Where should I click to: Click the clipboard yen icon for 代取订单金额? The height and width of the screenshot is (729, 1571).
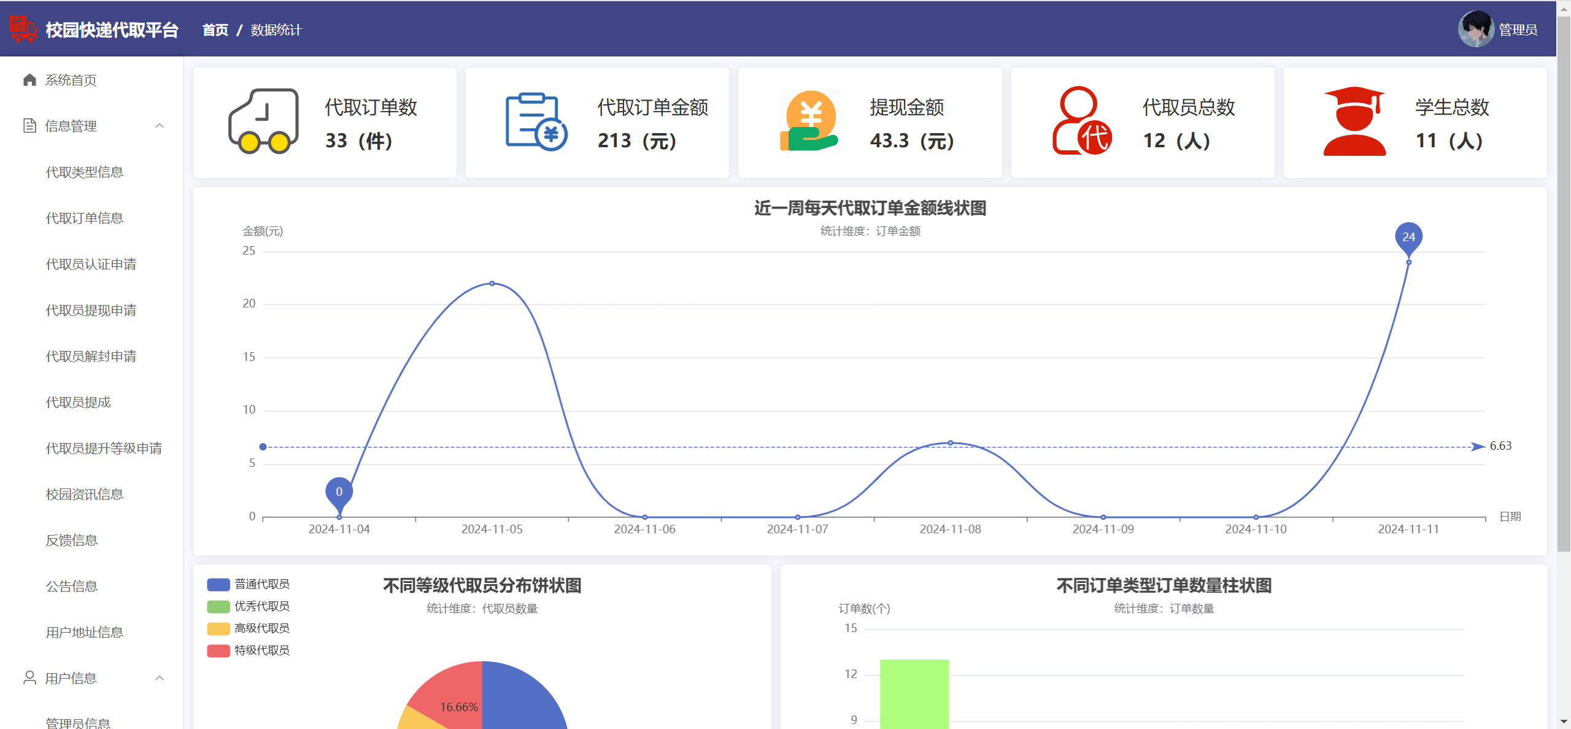tap(536, 121)
